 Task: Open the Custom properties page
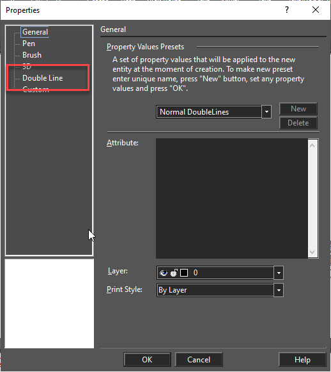click(x=36, y=90)
